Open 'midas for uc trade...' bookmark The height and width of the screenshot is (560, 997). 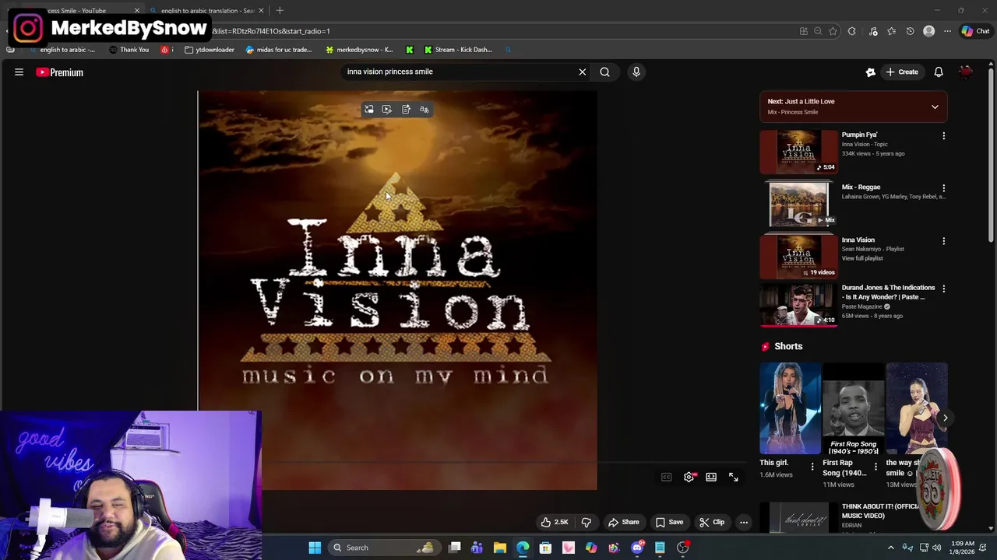278,50
